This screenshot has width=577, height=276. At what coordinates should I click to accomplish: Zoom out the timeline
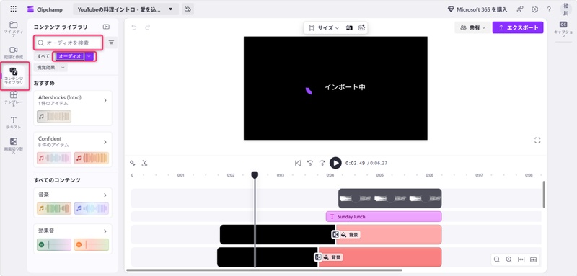click(x=497, y=259)
